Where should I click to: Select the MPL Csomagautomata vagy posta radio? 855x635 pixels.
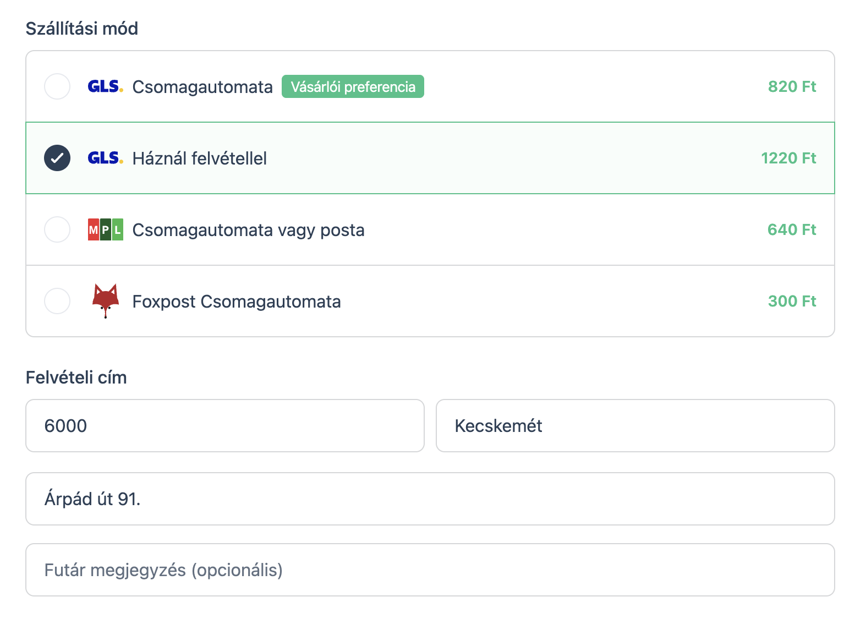click(x=57, y=229)
